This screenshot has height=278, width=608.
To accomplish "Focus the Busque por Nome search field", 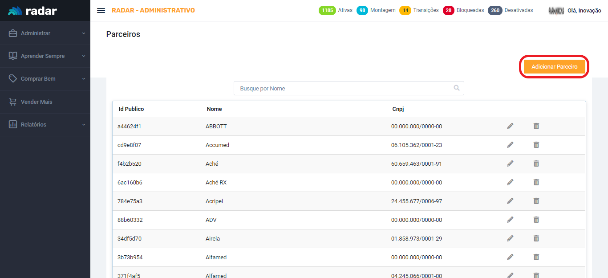I will click(343, 88).
